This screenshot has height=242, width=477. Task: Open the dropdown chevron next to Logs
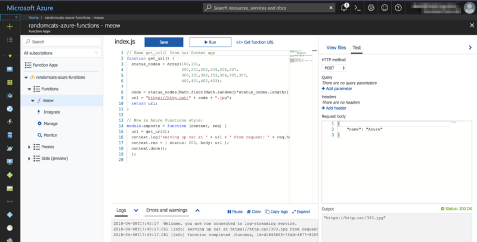(136, 210)
